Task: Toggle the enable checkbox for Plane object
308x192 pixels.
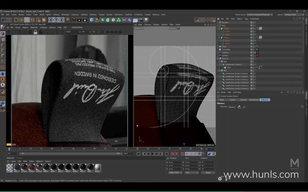Action: point(254,46)
